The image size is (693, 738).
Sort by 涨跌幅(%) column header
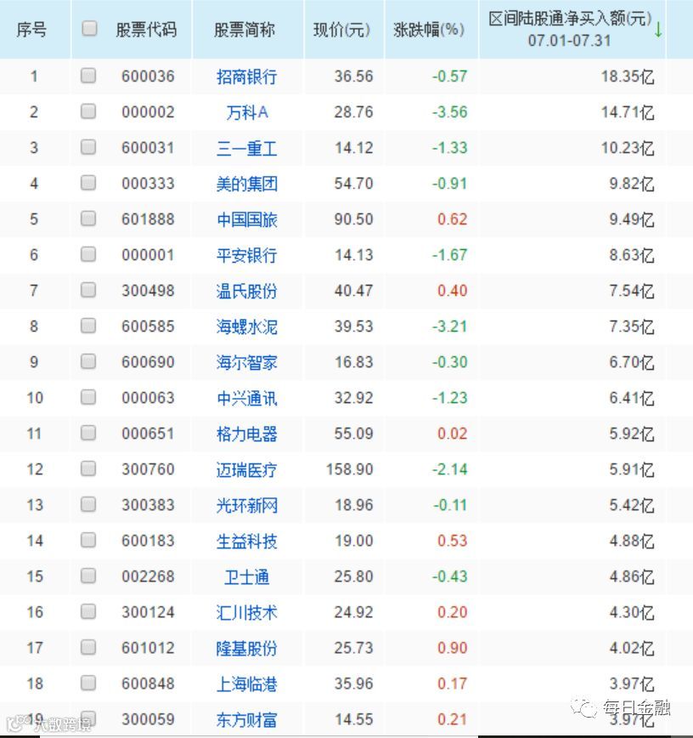(x=429, y=30)
